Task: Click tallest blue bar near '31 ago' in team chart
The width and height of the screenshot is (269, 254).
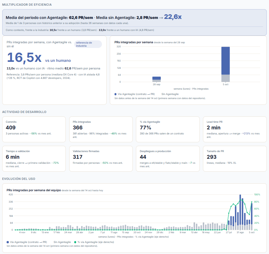Action: [x=240, y=210]
